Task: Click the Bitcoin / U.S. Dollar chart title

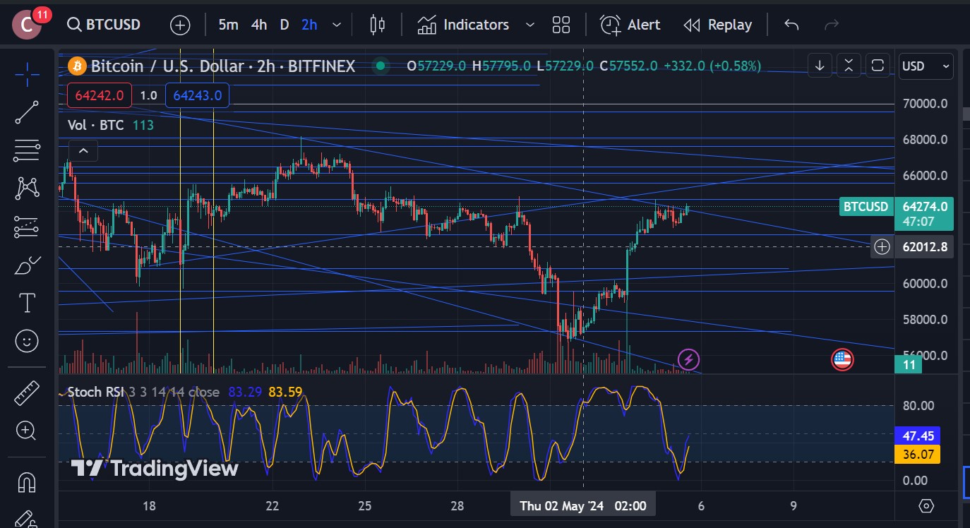Action: (x=222, y=66)
